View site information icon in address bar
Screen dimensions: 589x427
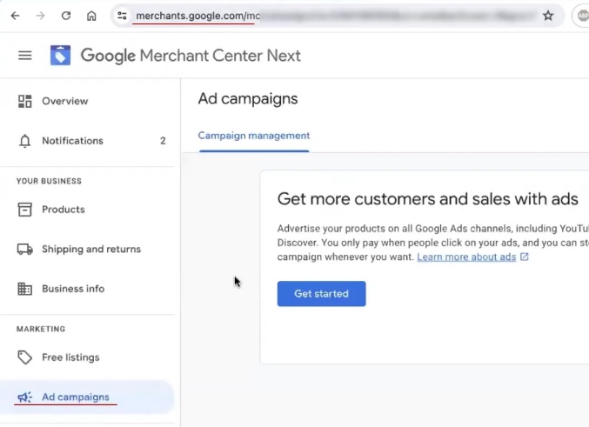click(x=122, y=16)
